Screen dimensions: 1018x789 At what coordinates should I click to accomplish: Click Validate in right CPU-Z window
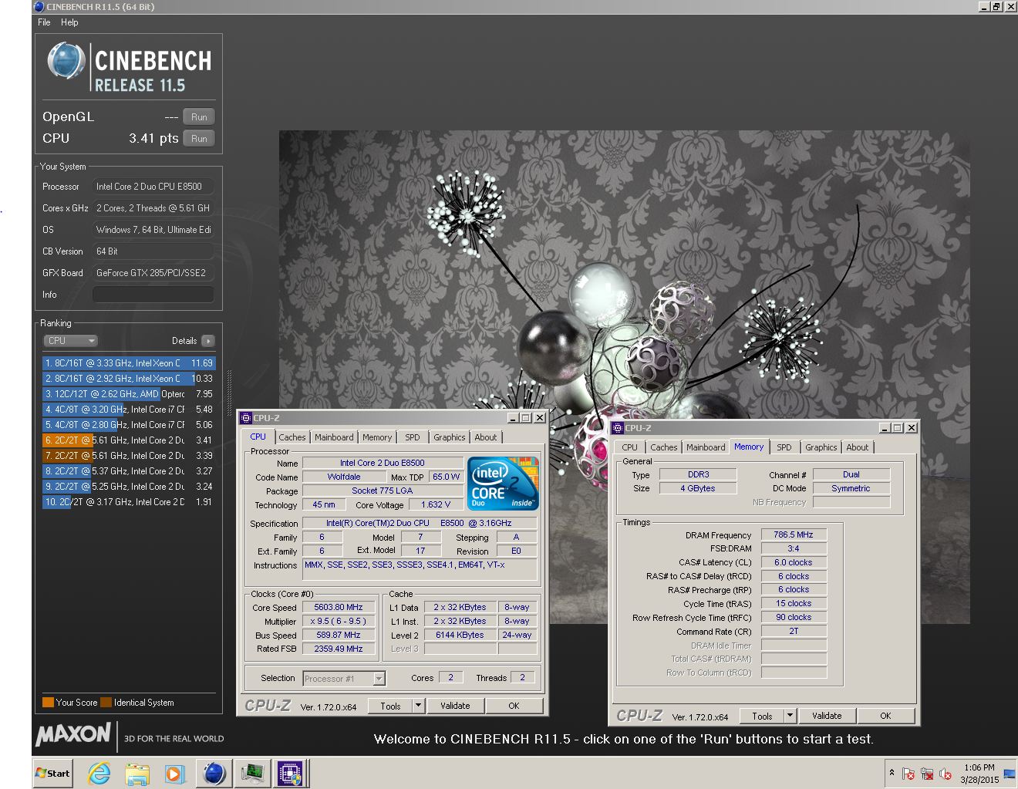(x=827, y=716)
